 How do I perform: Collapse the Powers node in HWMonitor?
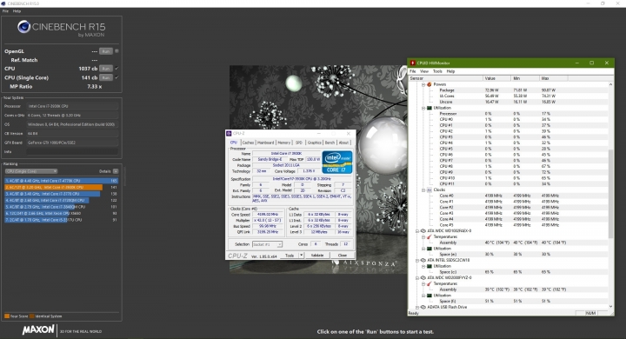coord(423,84)
